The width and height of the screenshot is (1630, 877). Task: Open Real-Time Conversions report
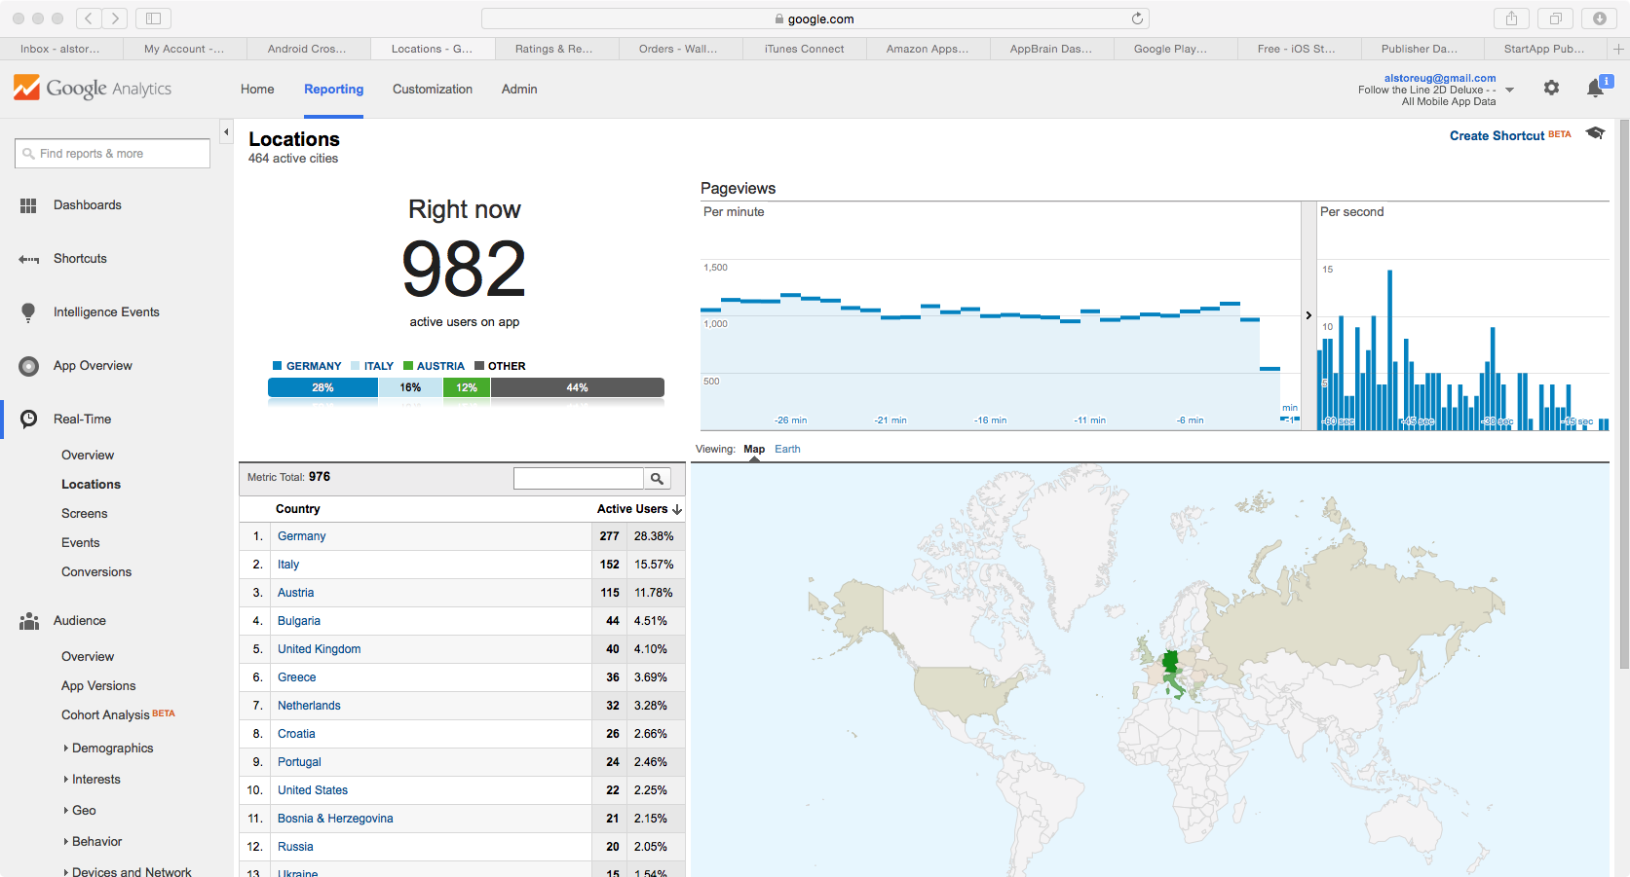(x=96, y=572)
